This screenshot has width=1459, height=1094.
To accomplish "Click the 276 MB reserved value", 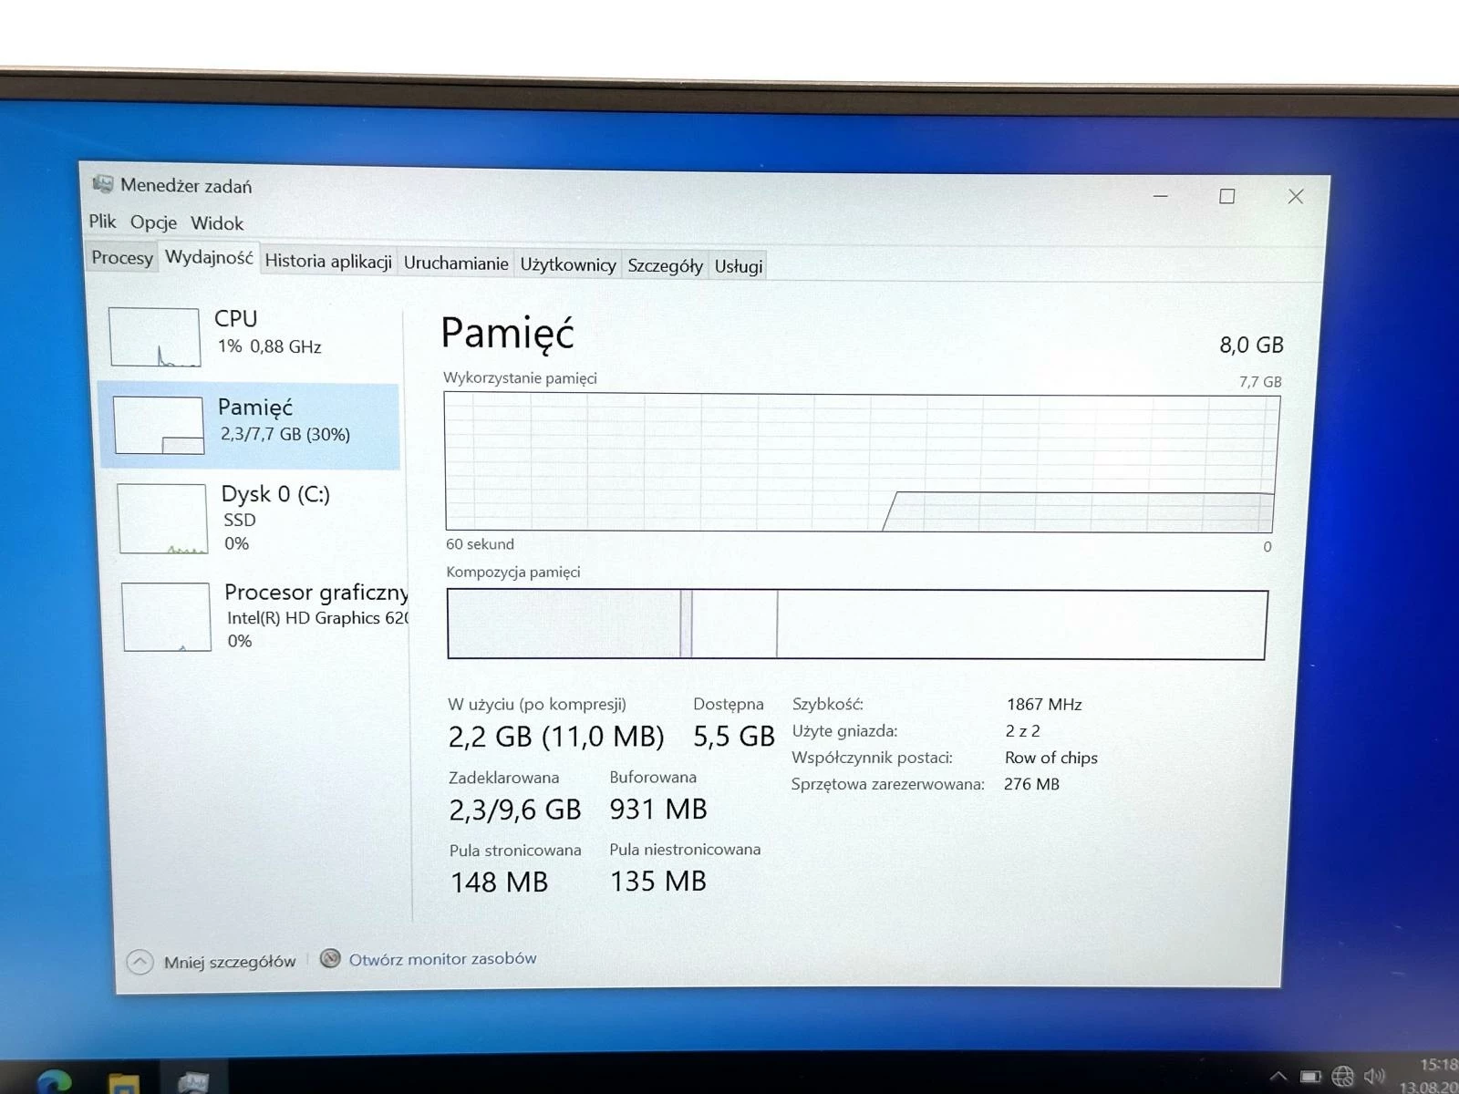I will click(x=1031, y=784).
